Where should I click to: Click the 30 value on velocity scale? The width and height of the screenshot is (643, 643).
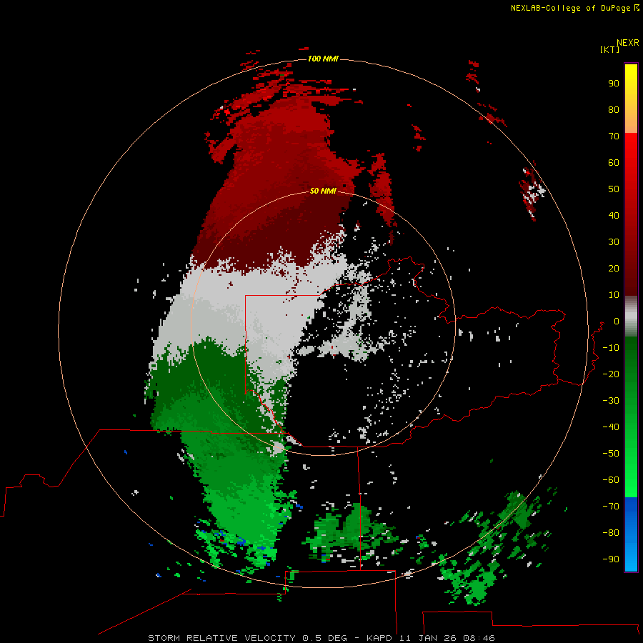(x=614, y=242)
